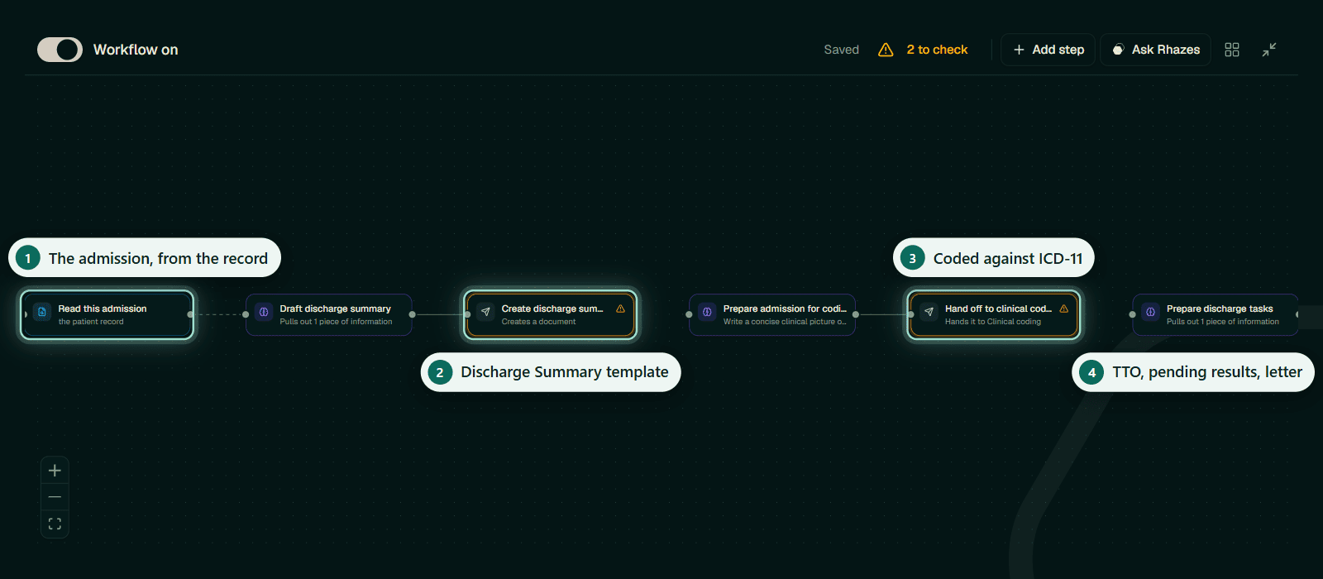Viewport: 1323px width, 579px height.
Task: Click warning icon on Hand off to clinical coding
Action: 1063,309
